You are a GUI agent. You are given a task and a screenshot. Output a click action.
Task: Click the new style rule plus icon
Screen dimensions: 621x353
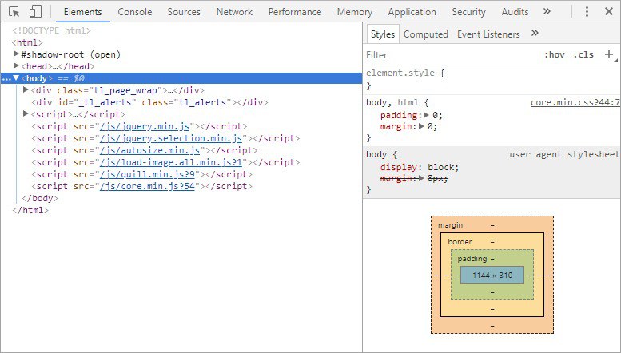coord(609,54)
